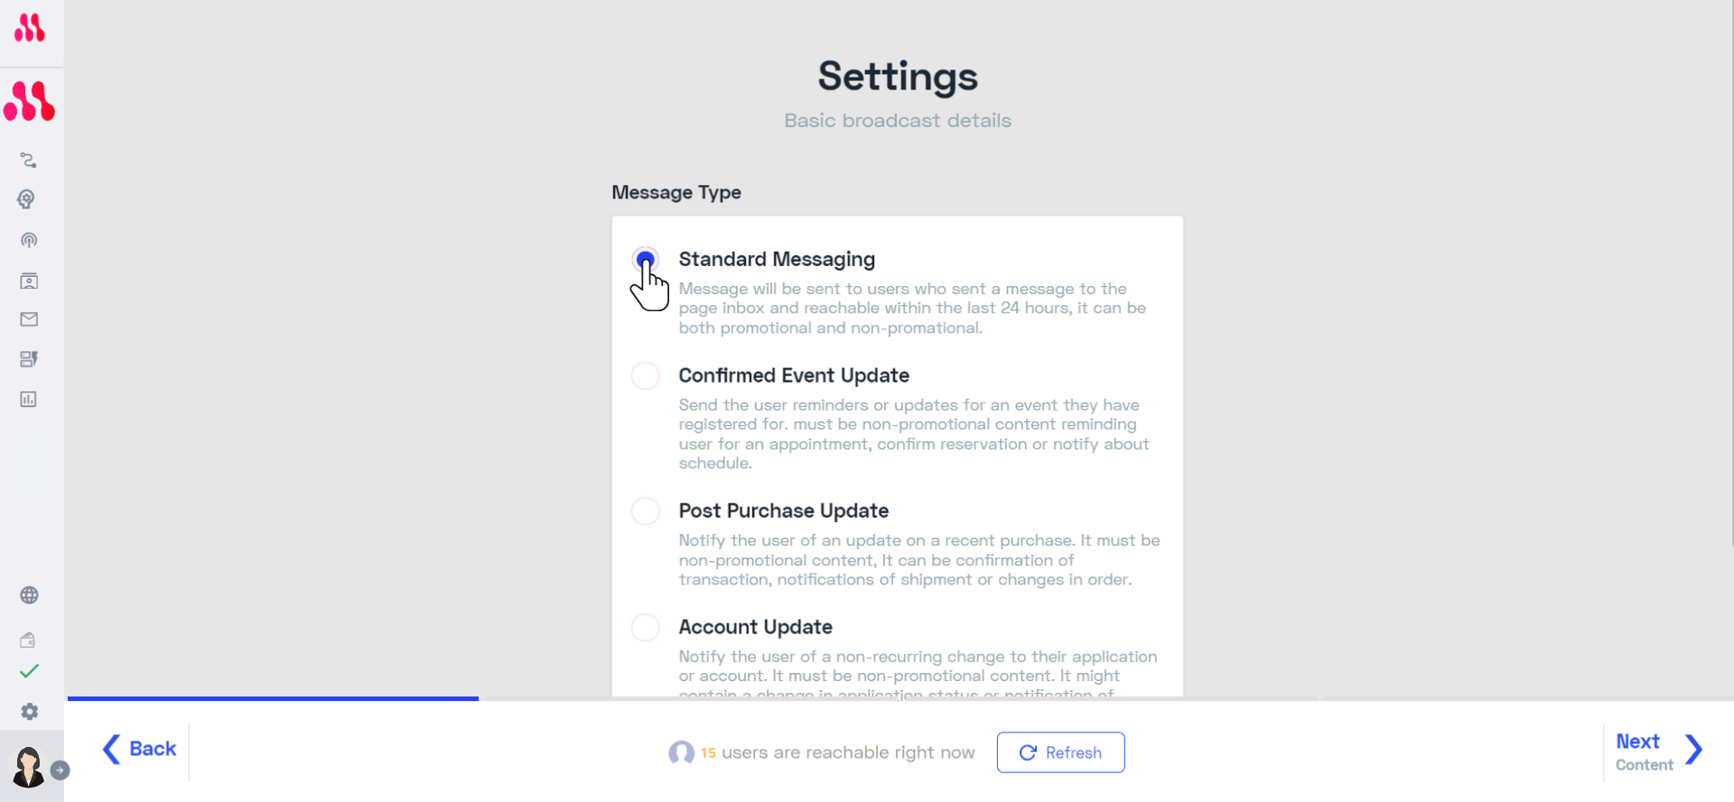Screen dimensions: 1734x802
Task: Go Back to previous step
Action: (x=140, y=749)
